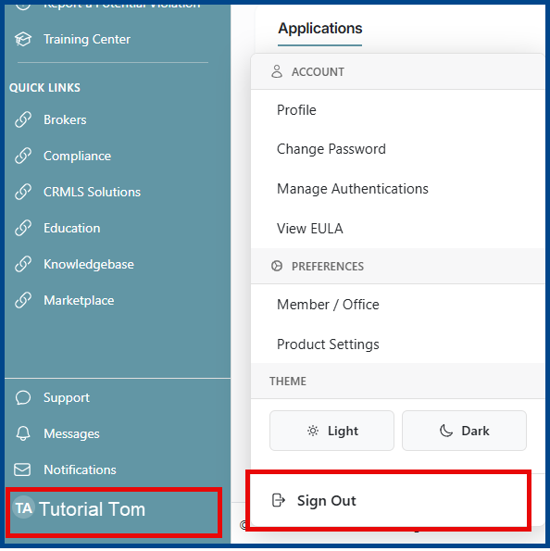550x551 pixels.
Task: Click the Marketplace link icon
Action: pos(23,300)
